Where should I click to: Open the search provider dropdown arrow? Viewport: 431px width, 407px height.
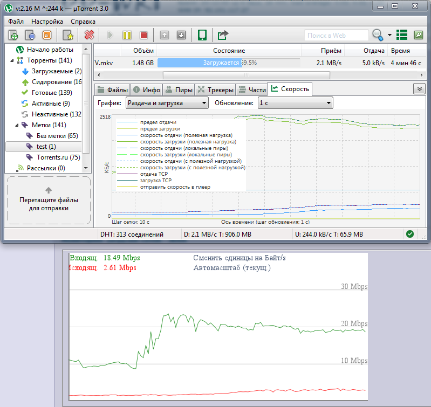389,35
